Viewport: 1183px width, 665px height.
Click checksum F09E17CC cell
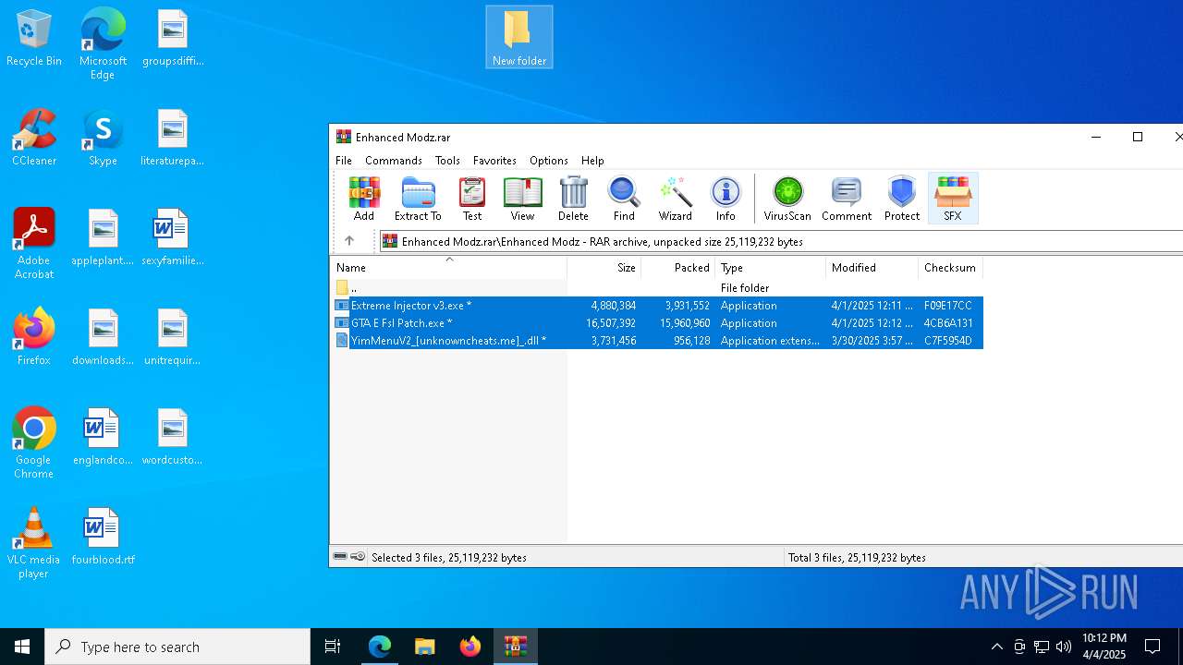[x=948, y=305]
